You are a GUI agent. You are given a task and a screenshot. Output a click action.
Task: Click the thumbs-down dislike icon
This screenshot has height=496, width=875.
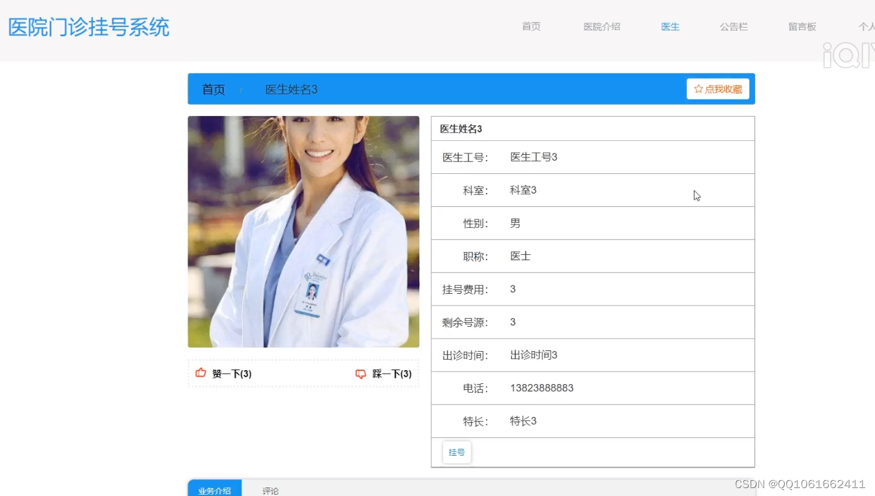361,373
